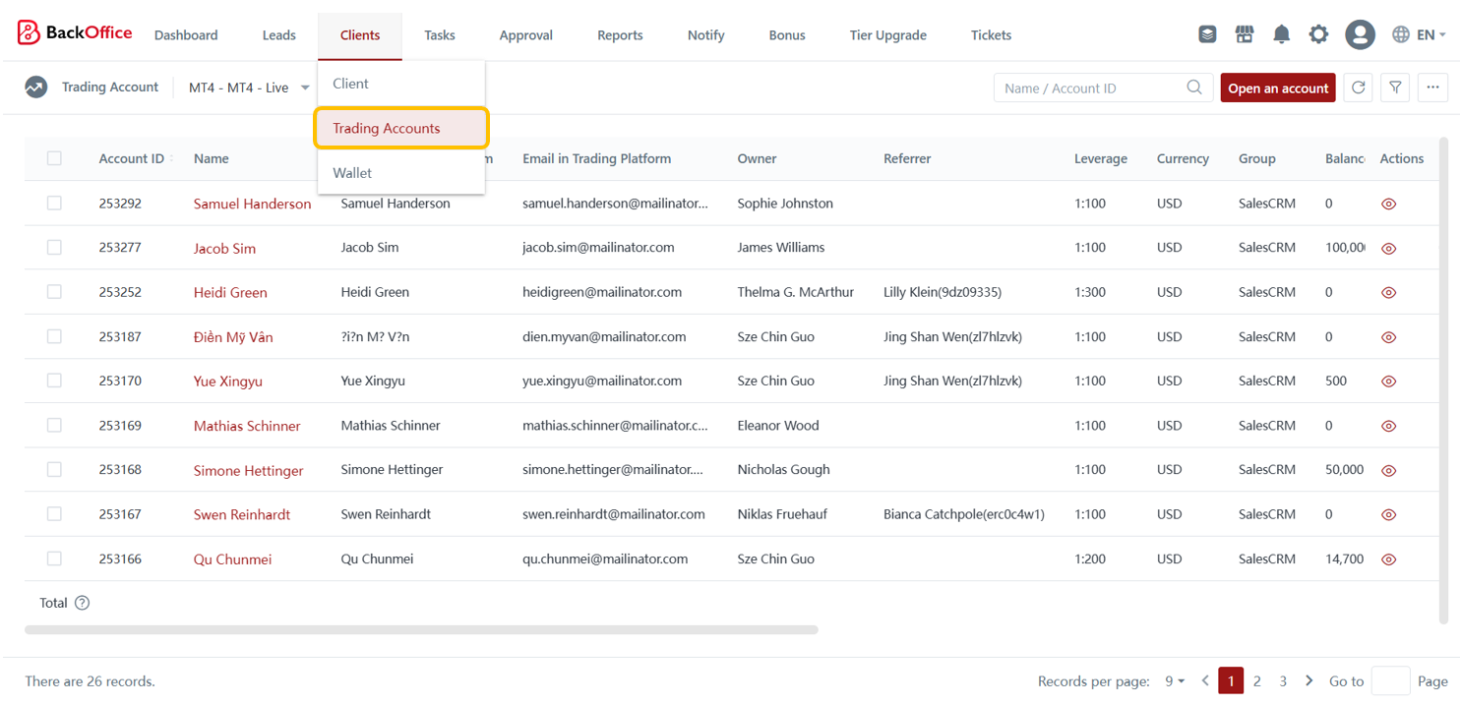The image size is (1461, 706).
Task: Click the Name / Account ID search field
Action: [1090, 88]
